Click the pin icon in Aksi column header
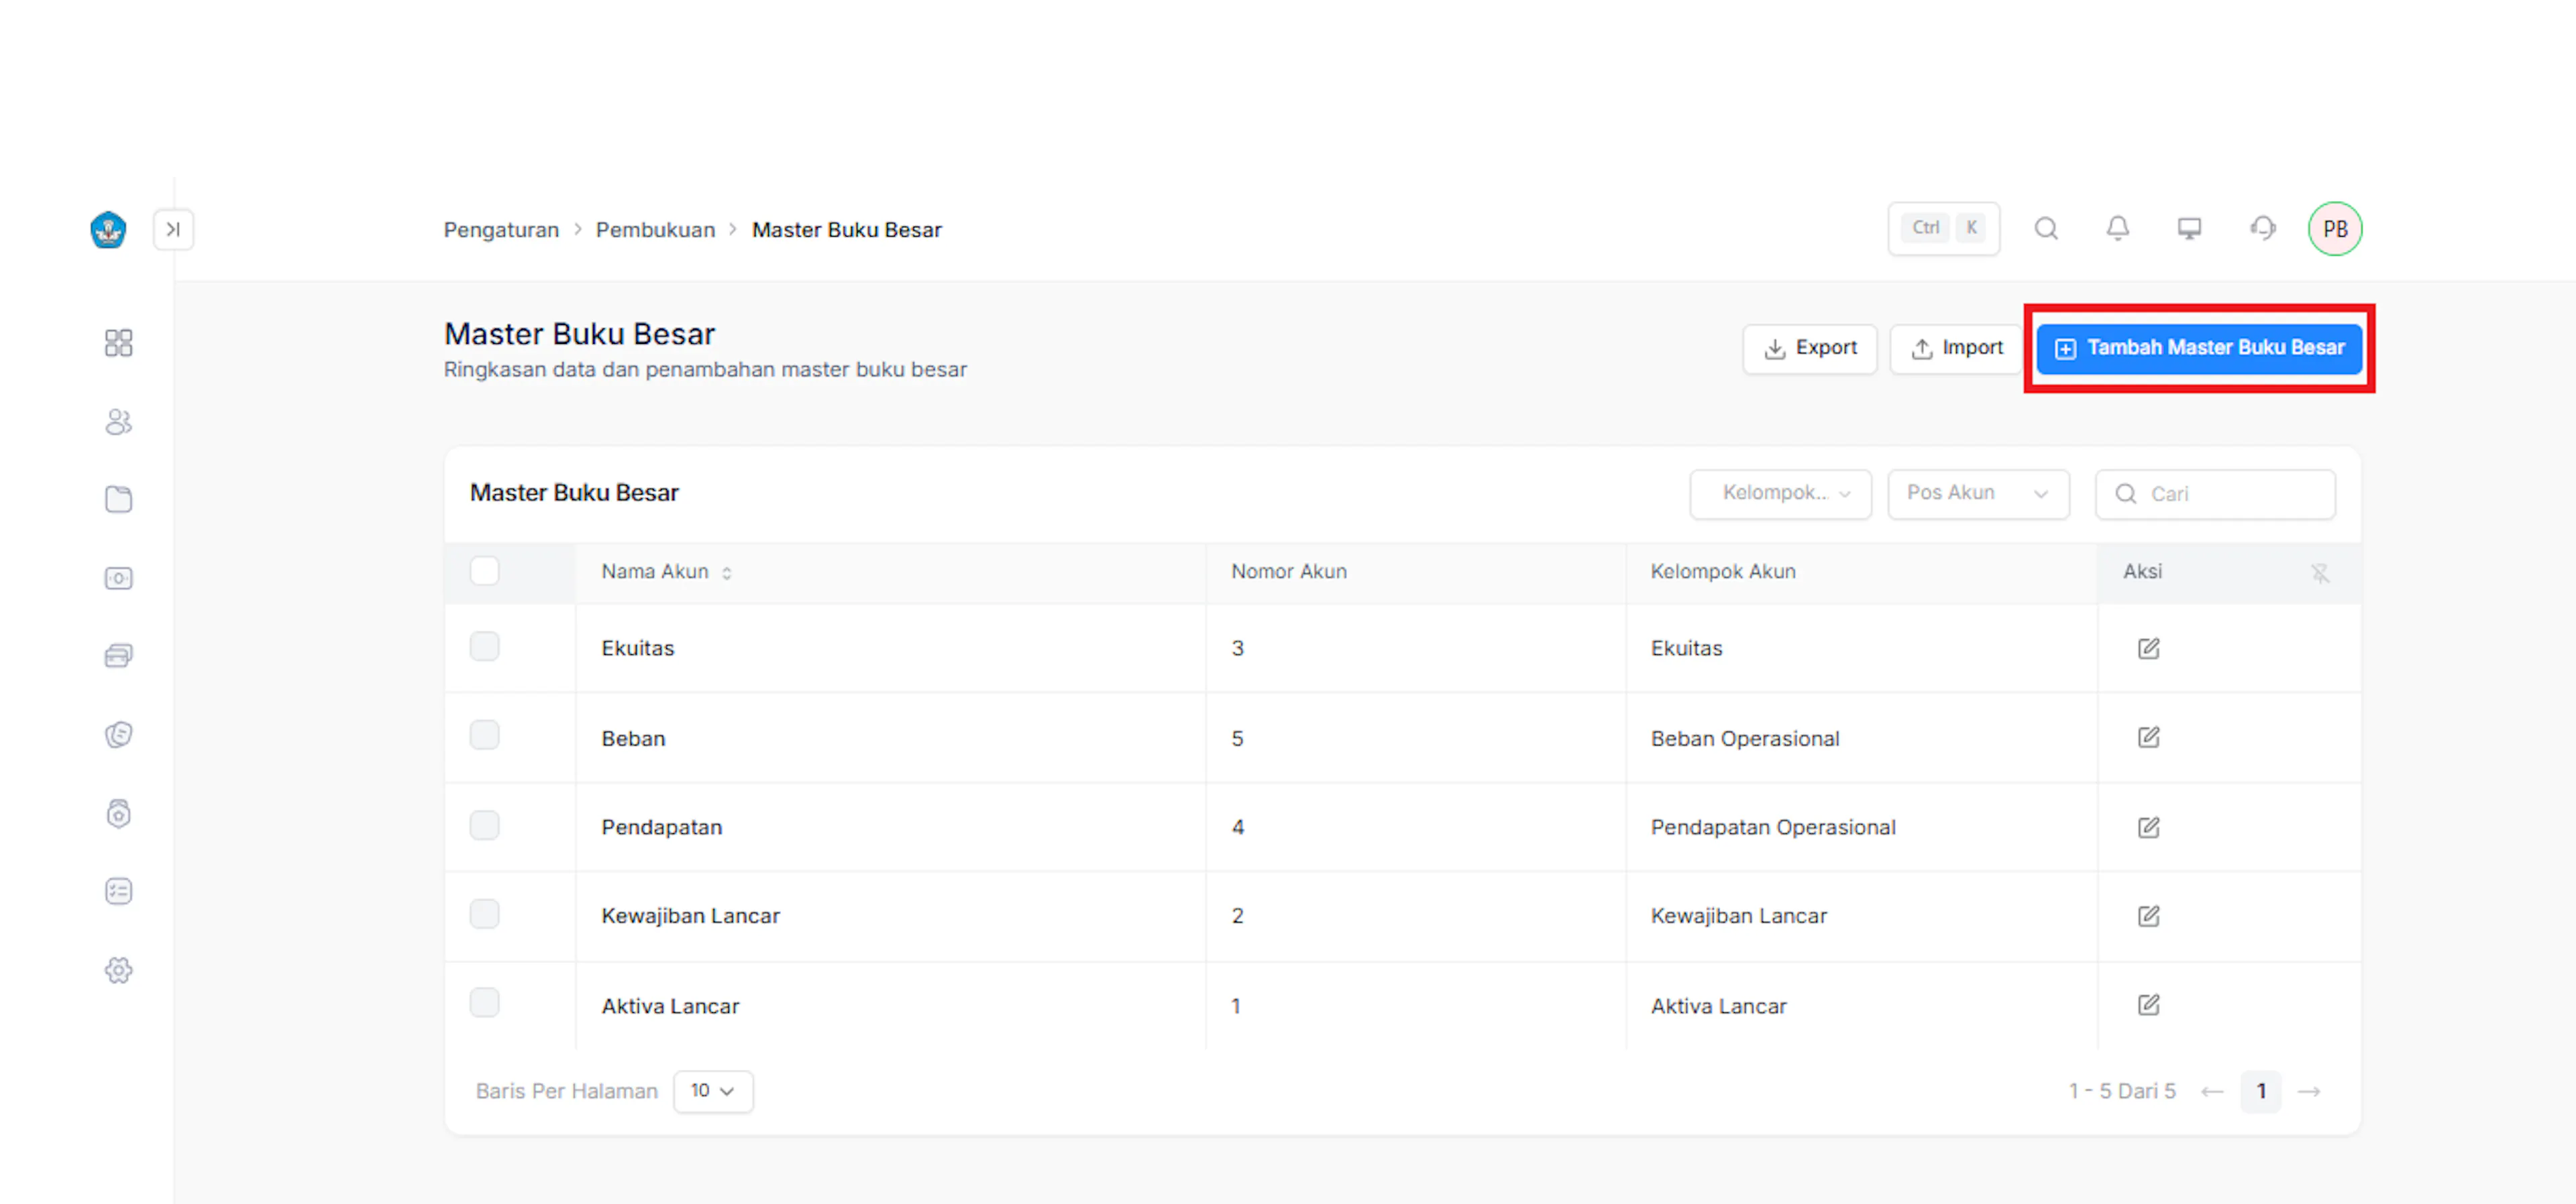Viewport: 2576px width, 1204px height. tap(2320, 573)
